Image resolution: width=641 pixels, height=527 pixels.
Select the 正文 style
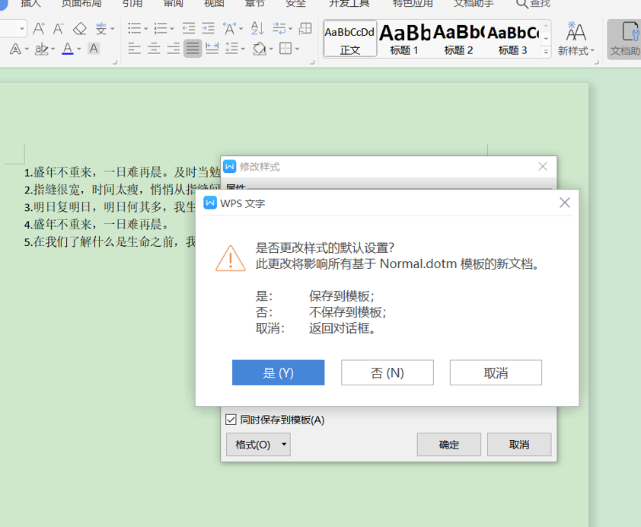(x=350, y=39)
